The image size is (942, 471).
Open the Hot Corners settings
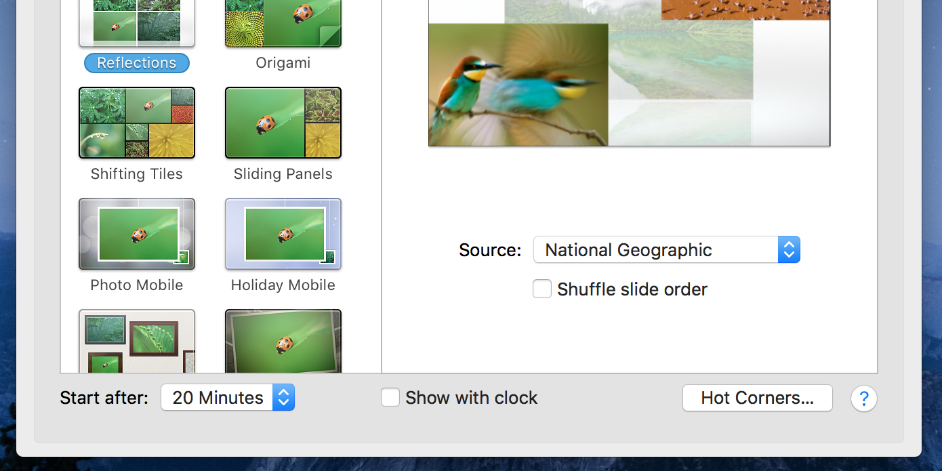pyautogui.click(x=757, y=398)
